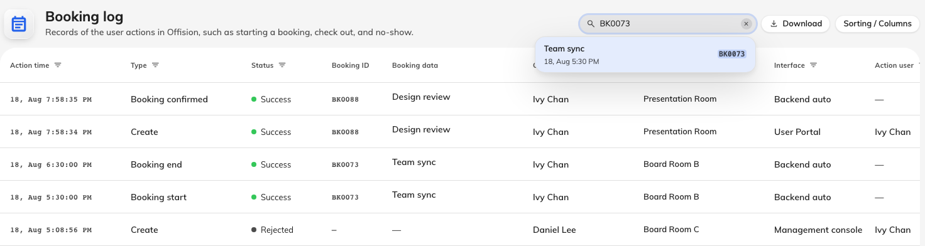Click BK0088 ID in Booking confirmed row
Screen dimensions: 925x246
pos(345,99)
